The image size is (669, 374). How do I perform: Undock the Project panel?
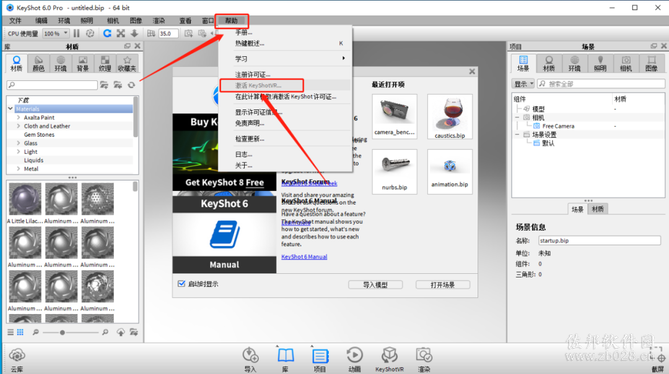tap(654, 46)
